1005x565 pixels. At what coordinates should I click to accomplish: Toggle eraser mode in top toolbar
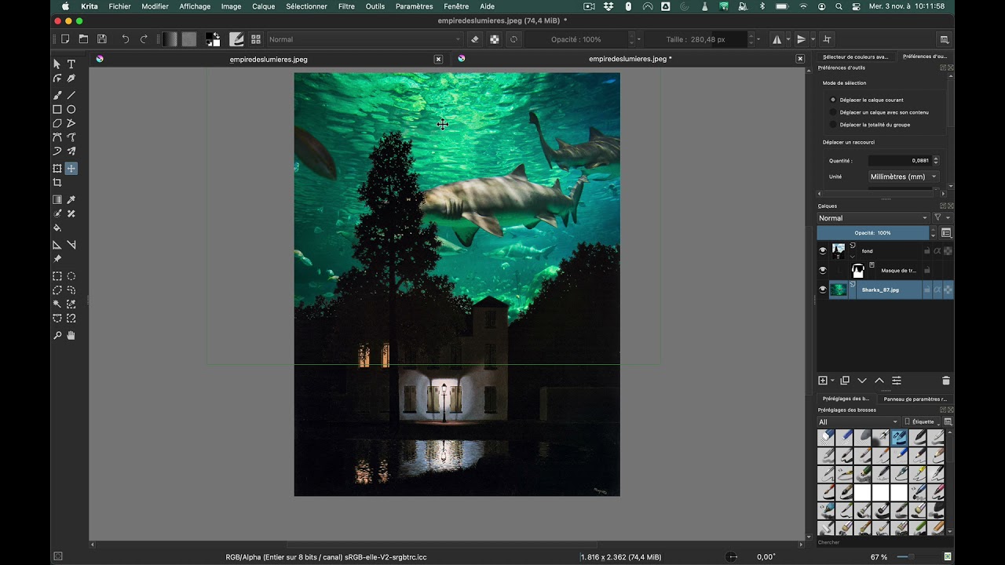(x=474, y=39)
